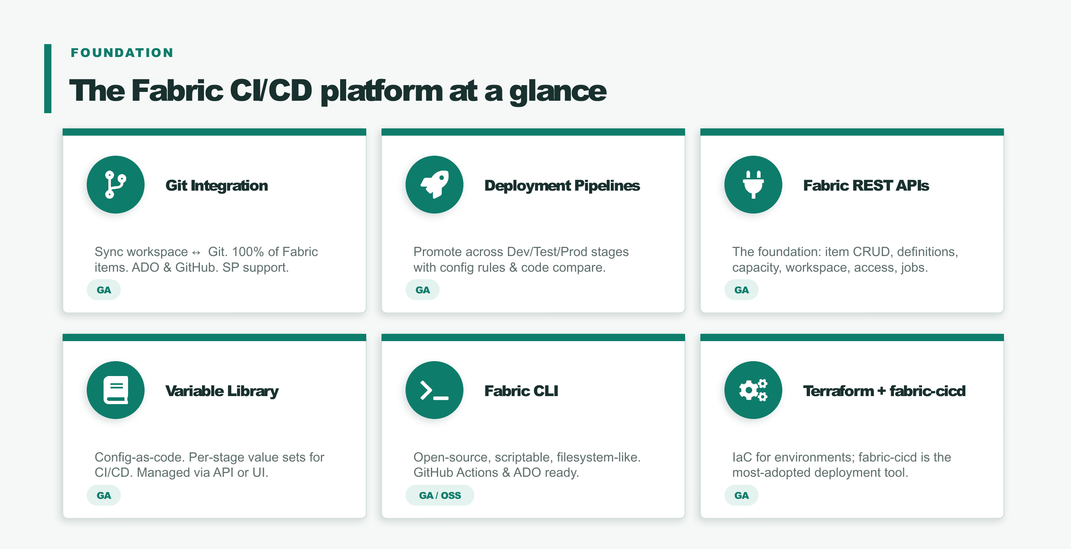Click the GA badge under Deployment Pipelines

pyautogui.click(x=423, y=290)
